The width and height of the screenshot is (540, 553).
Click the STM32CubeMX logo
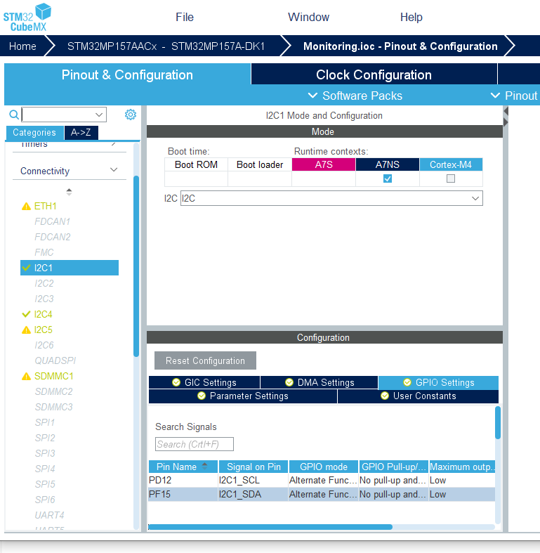(27, 17)
